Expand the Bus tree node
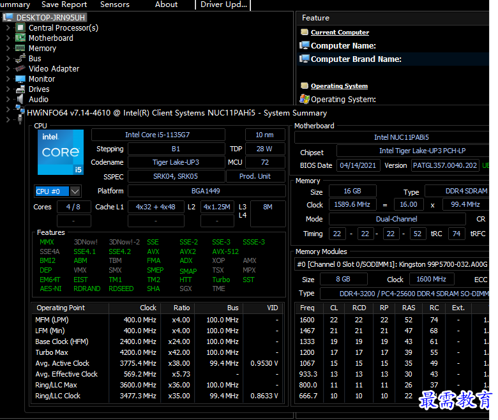Screen dimensions: 498x420 pos(8,59)
